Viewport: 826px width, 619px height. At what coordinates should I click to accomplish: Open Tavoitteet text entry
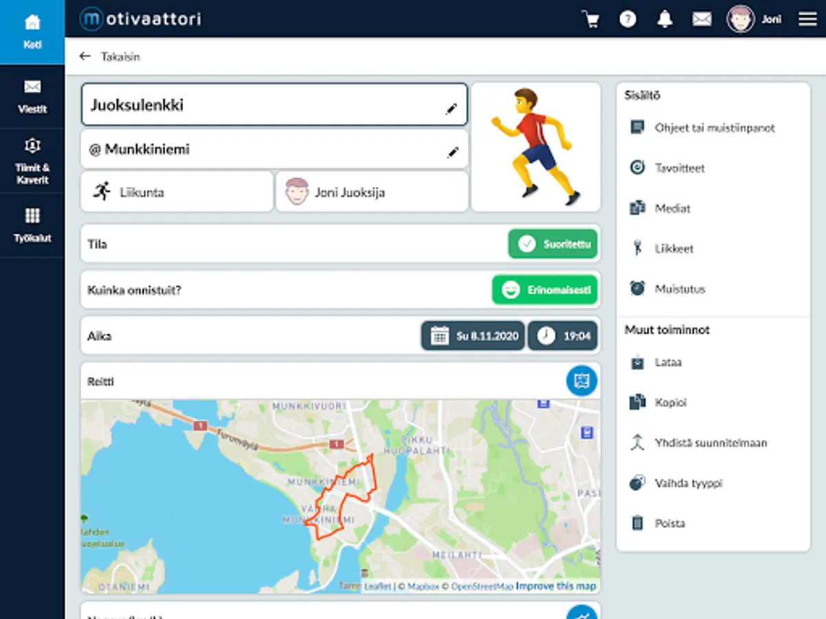(x=680, y=168)
